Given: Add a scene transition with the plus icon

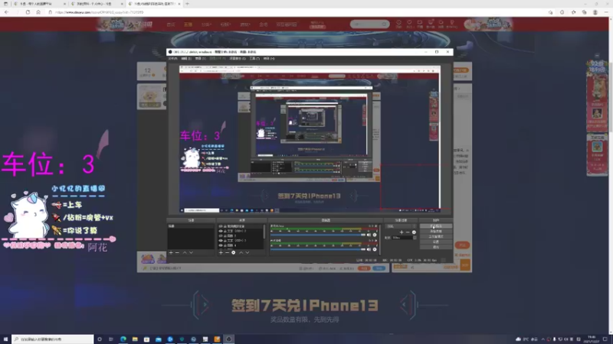Looking at the screenshot, I should 402,232.
